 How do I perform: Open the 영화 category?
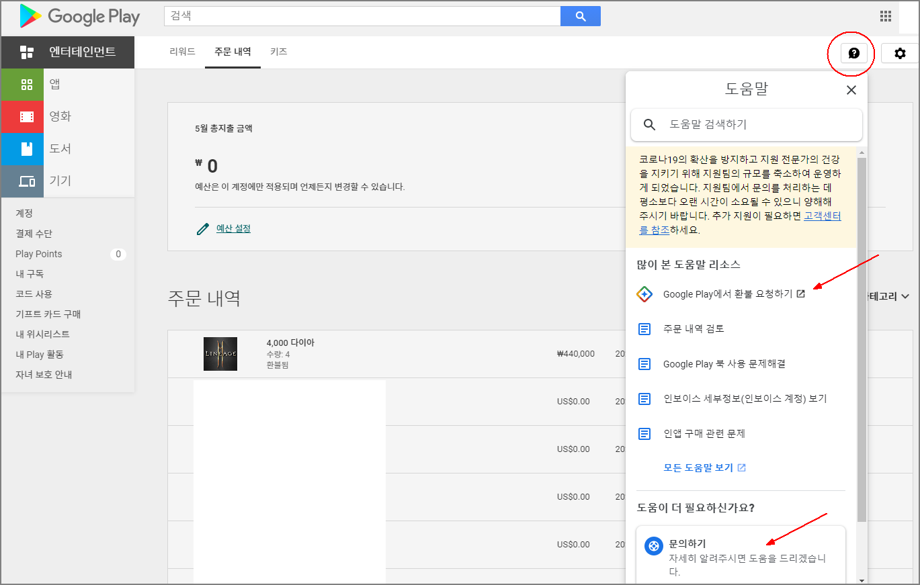coord(68,117)
